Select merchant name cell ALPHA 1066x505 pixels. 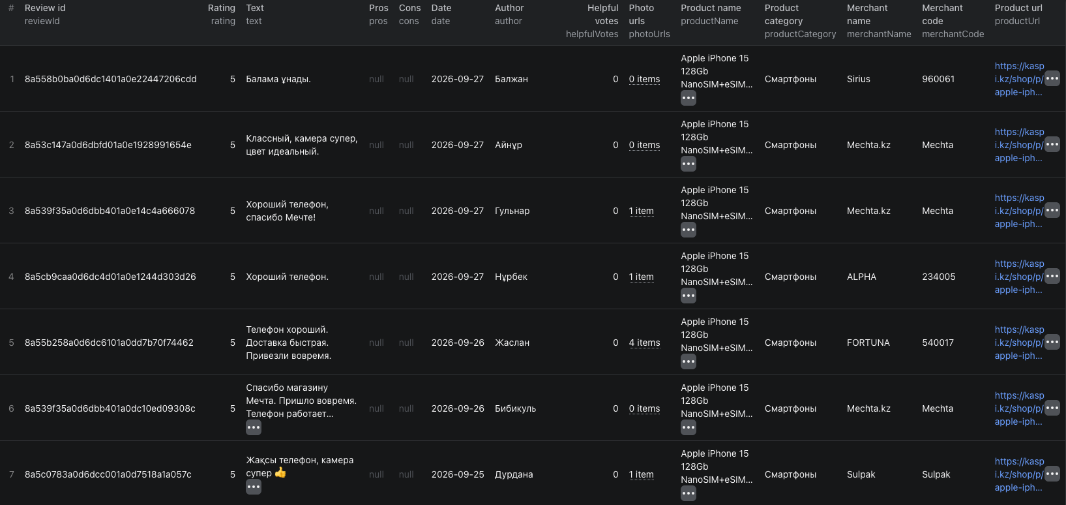(861, 277)
